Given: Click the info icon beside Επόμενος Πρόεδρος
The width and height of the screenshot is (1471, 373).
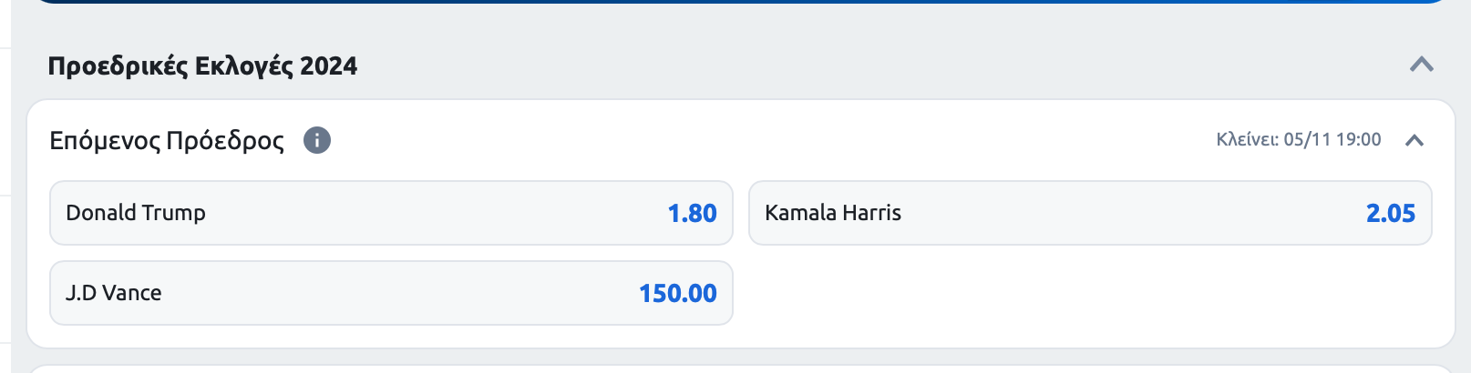Looking at the screenshot, I should pyautogui.click(x=317, y=140).
